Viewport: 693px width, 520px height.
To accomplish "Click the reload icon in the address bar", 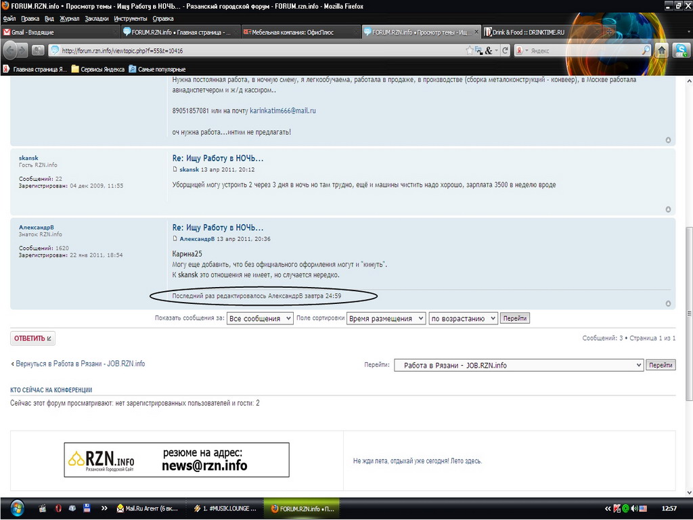I will pos(505,50).
